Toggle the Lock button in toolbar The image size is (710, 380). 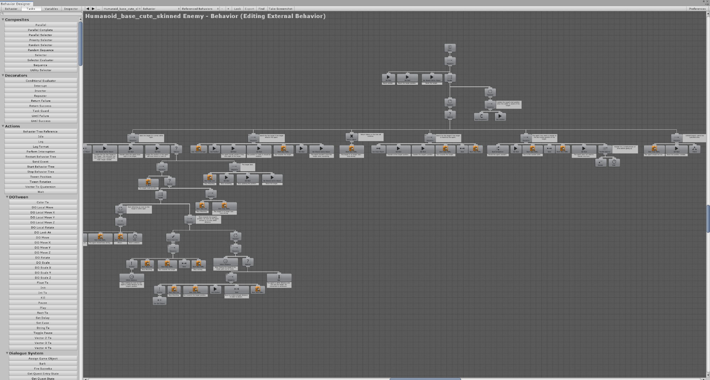point(237,9)
